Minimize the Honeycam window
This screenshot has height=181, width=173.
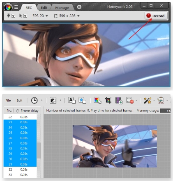click(x=144, y=6)
